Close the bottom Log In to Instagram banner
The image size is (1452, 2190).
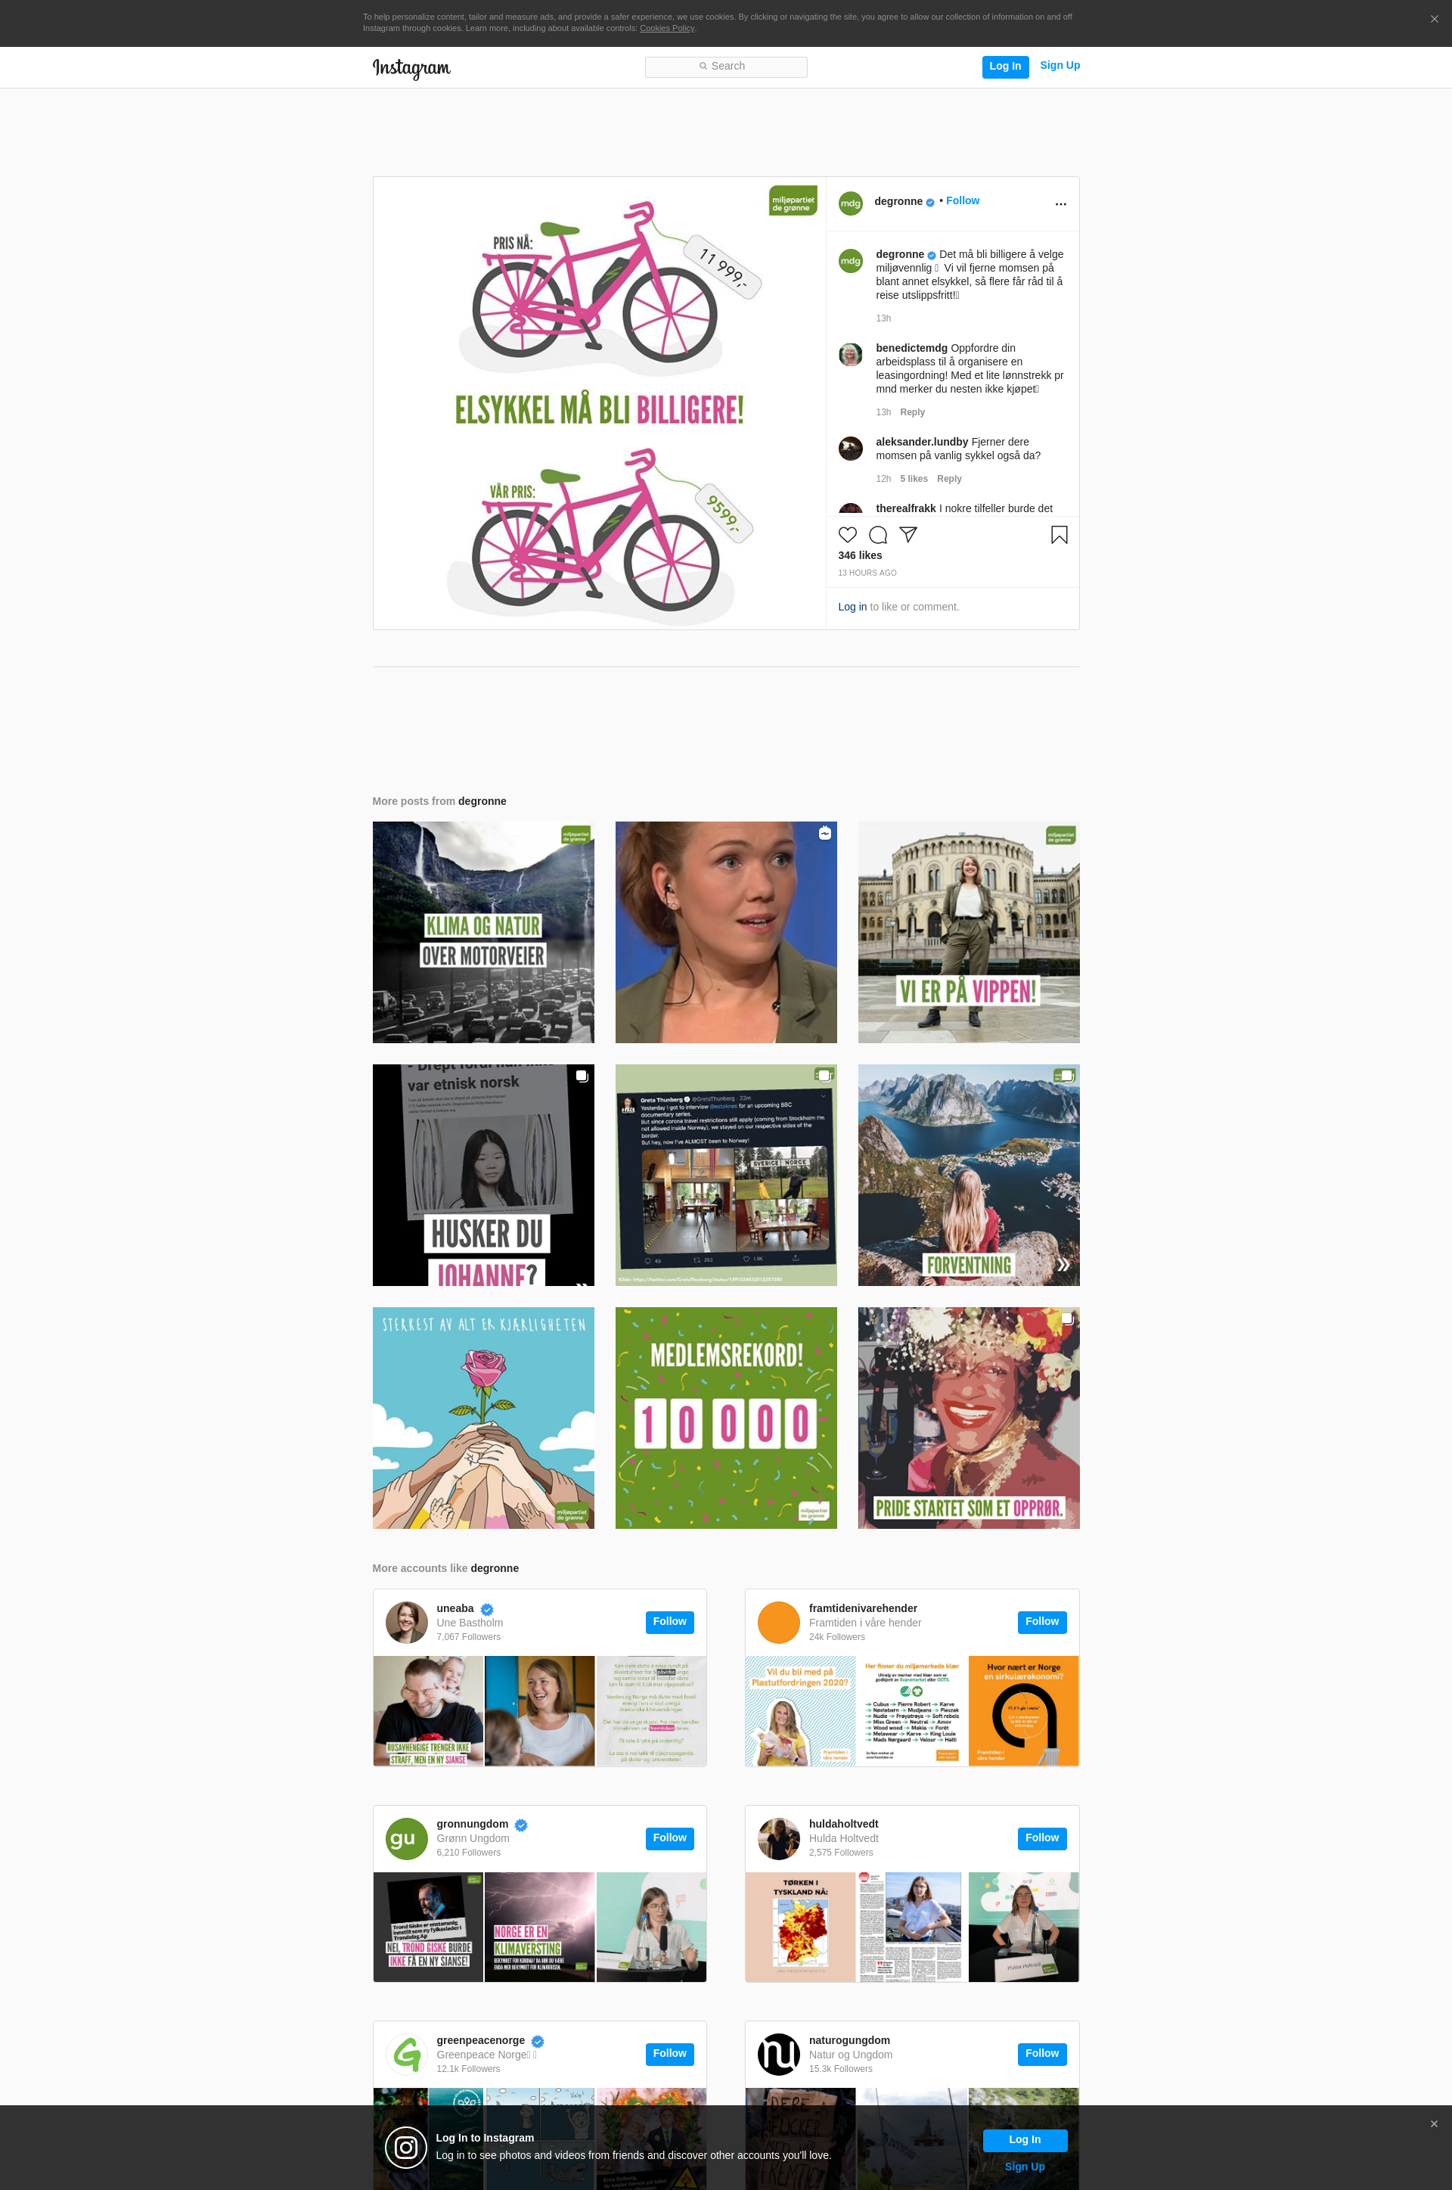pyautogui.click(x=1434, y=2123)
